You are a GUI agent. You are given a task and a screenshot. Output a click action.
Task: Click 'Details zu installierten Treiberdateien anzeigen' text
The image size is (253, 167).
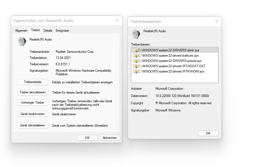(82, 82)
